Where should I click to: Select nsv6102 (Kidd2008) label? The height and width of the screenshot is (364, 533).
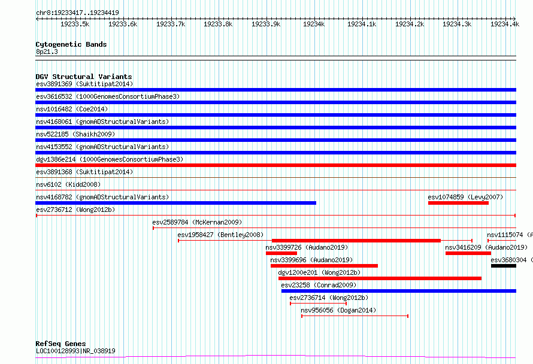[x=68, y=184]
